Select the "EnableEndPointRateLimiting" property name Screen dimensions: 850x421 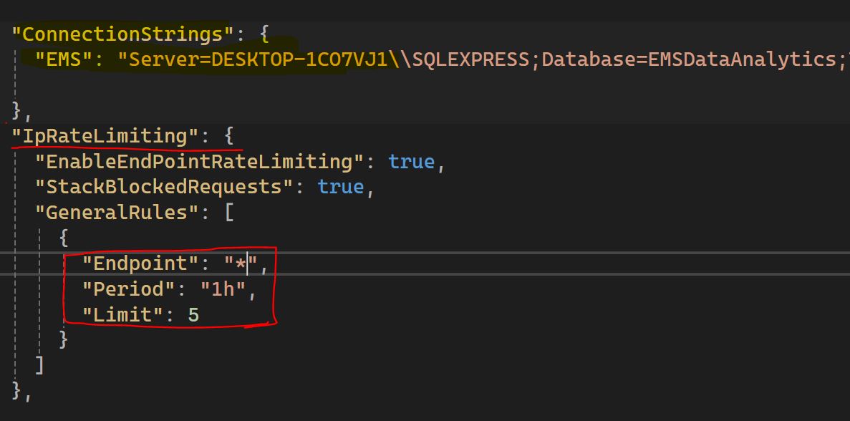pyautogui.click(x=194, y=162)
